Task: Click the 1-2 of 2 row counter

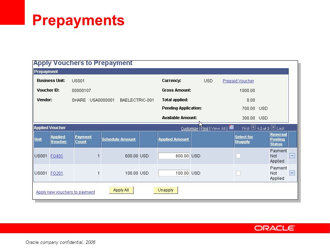Action: click(x=263, y=128)
